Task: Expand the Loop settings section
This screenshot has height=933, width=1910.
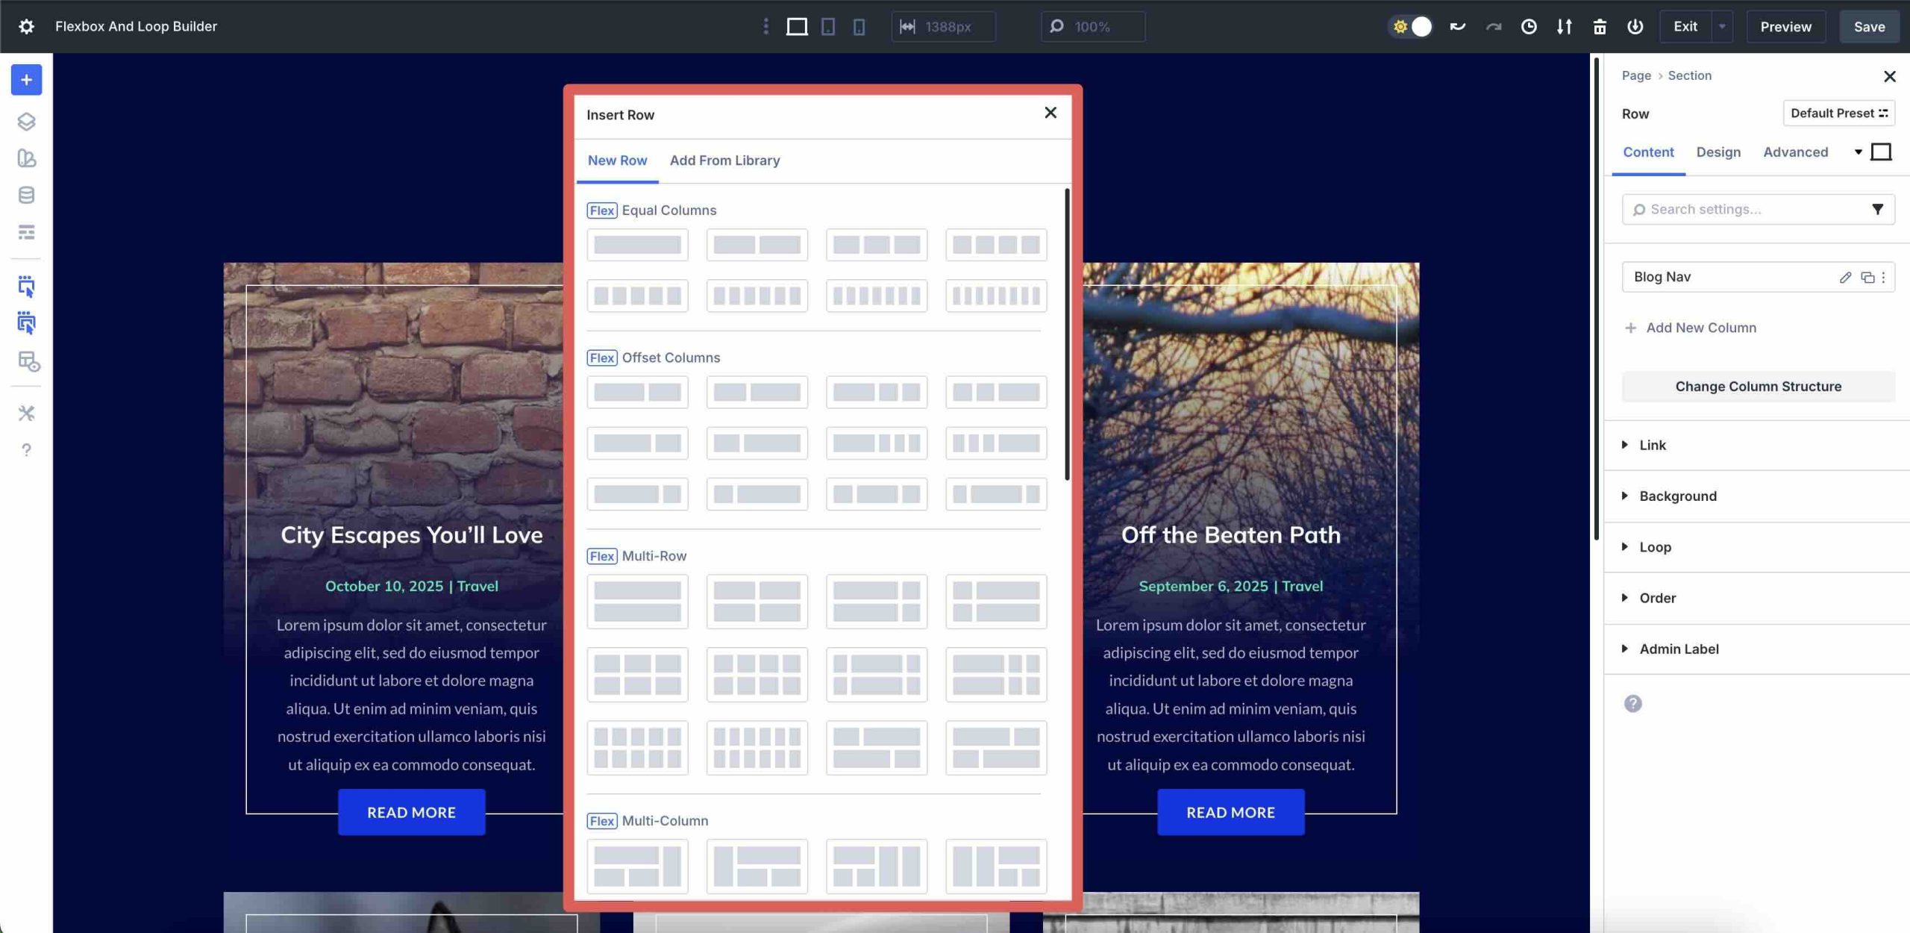Action: (1655, 546)
